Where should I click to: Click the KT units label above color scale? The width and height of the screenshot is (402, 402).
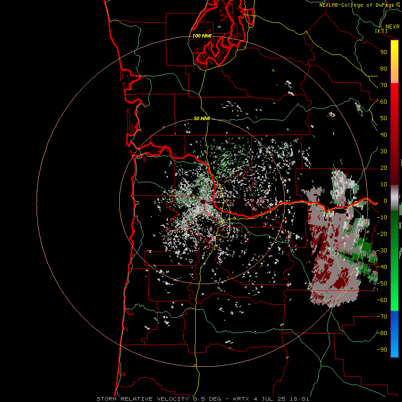pyautogui.click(x=381, y=31)
